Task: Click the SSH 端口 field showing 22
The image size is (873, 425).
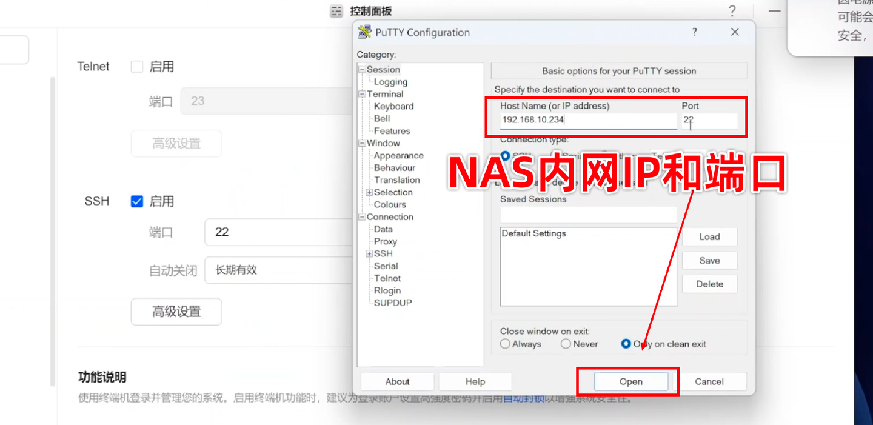Action: coord(279,232)
